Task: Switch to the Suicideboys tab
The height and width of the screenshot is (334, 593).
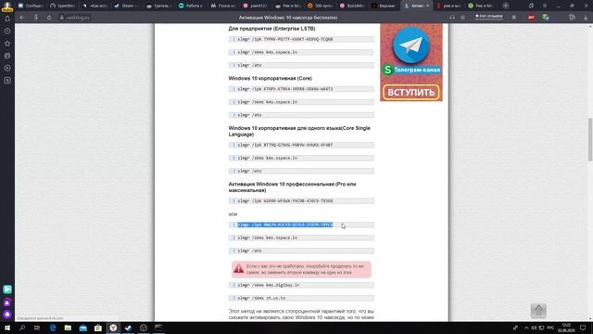Action: tap(351, 6)
